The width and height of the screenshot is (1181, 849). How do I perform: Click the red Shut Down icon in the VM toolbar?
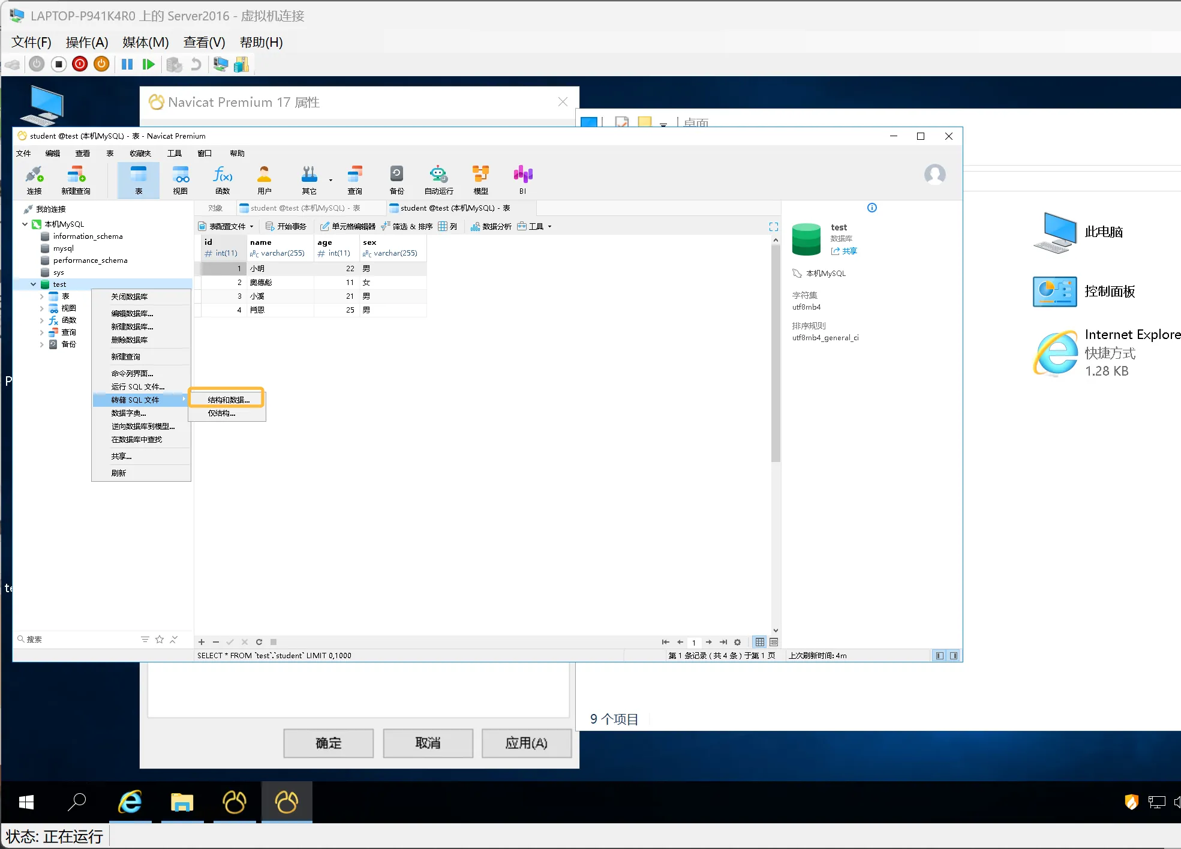click(x=80, y=64)
